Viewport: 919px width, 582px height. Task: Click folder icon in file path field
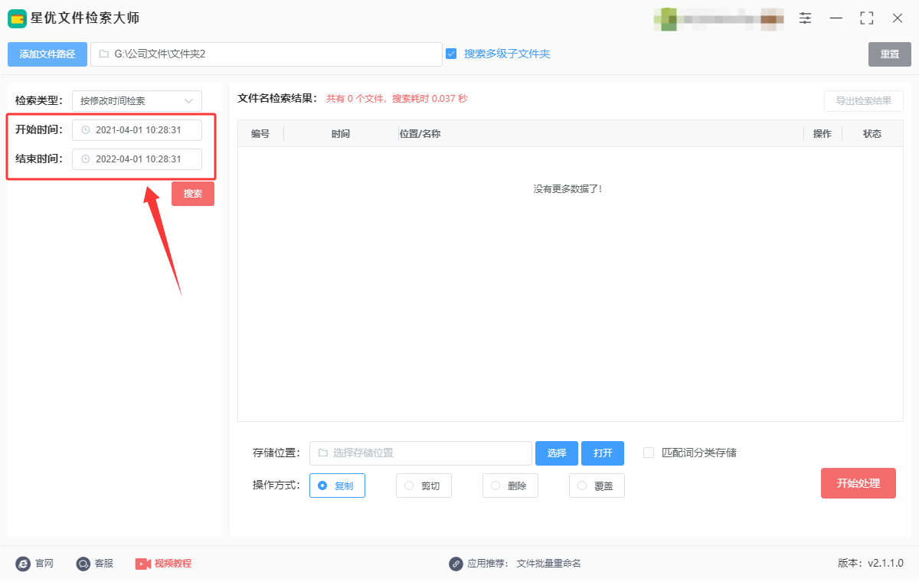point(103,54)
